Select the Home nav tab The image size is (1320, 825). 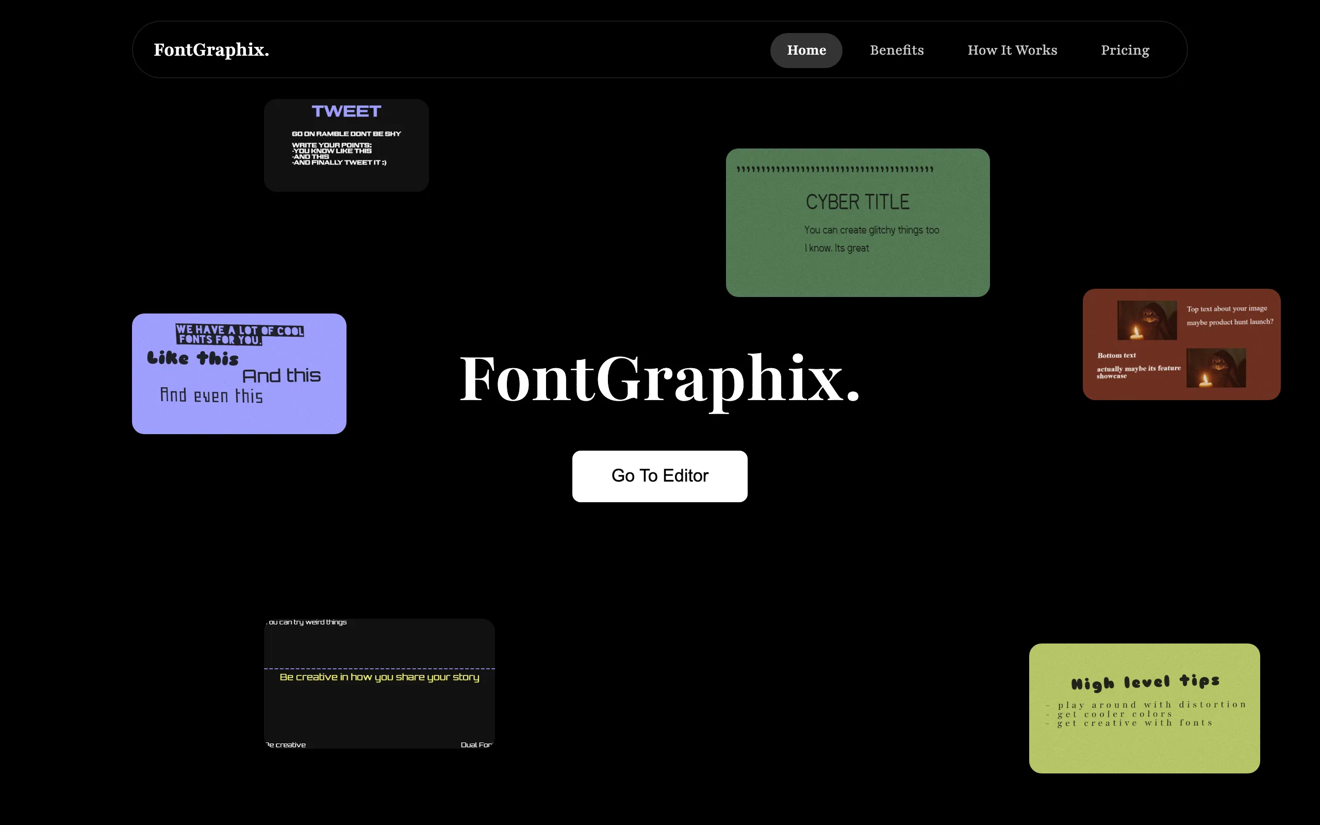click(x=806, y=50)
